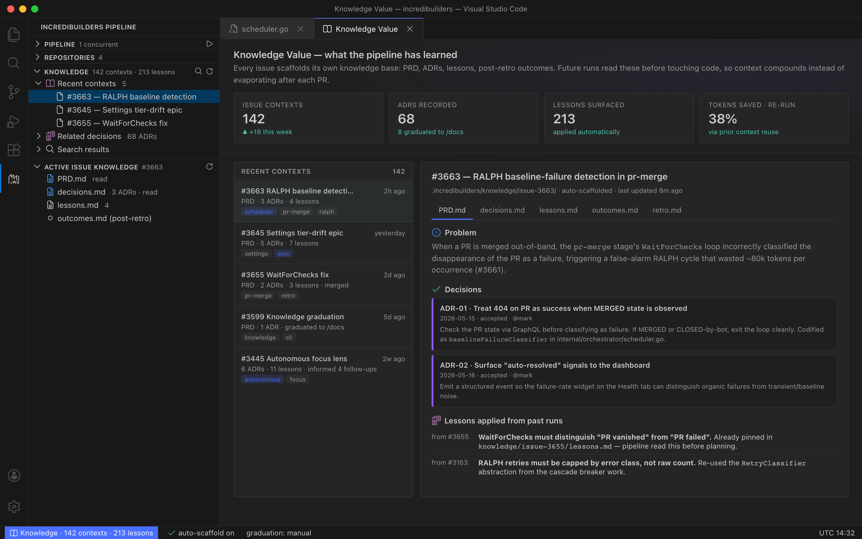The width and height of the screenshot is (862, 539).
Task: Expand the PIPELINE section
Action: [37, 44]
